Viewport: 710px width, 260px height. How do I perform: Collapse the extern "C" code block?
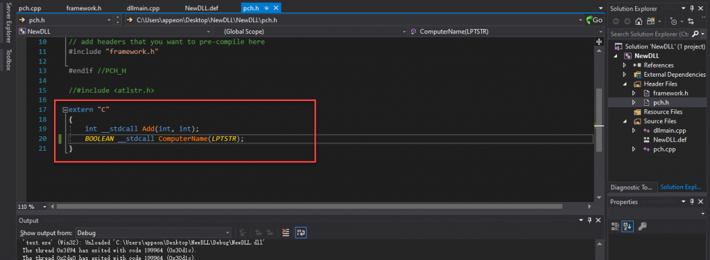[65, 110]
